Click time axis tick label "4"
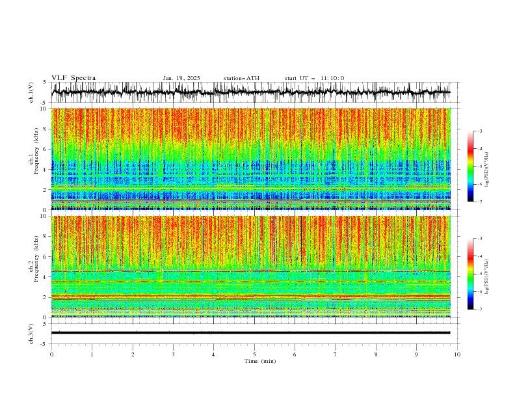 click(213, 354)
